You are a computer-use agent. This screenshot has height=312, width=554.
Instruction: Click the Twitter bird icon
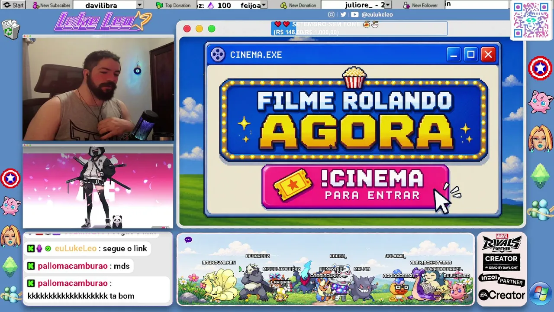(x=343, y=14)
